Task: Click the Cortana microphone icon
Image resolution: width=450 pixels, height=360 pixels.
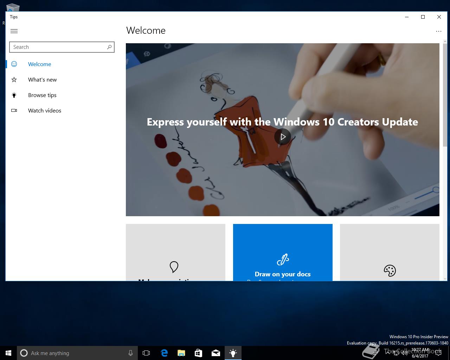Action: (x=130, y=353)
